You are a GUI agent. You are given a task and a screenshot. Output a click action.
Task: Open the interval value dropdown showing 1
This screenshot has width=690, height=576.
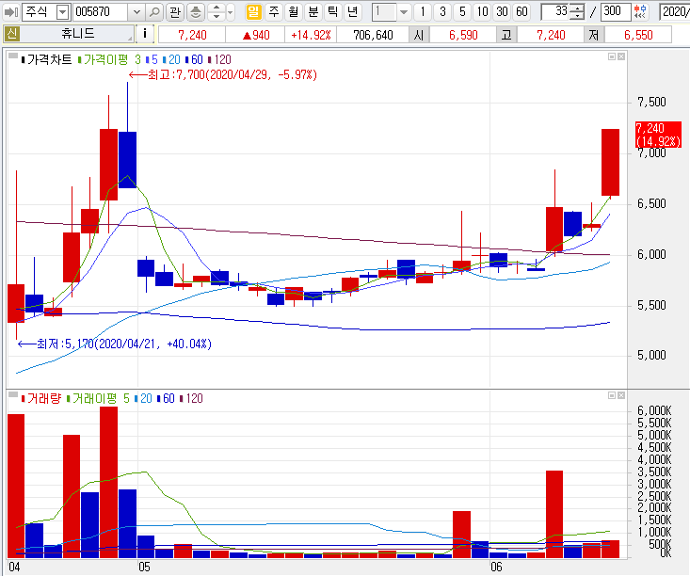[x=404, y=12]
